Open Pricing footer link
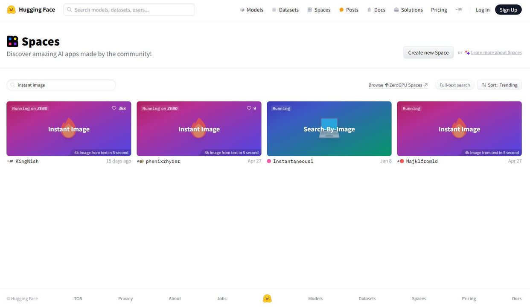The height and width of the screenshot is (307, 530). [469, 298]
